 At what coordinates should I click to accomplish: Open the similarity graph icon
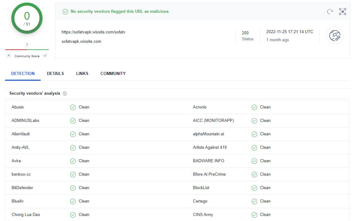click(343, 12)
